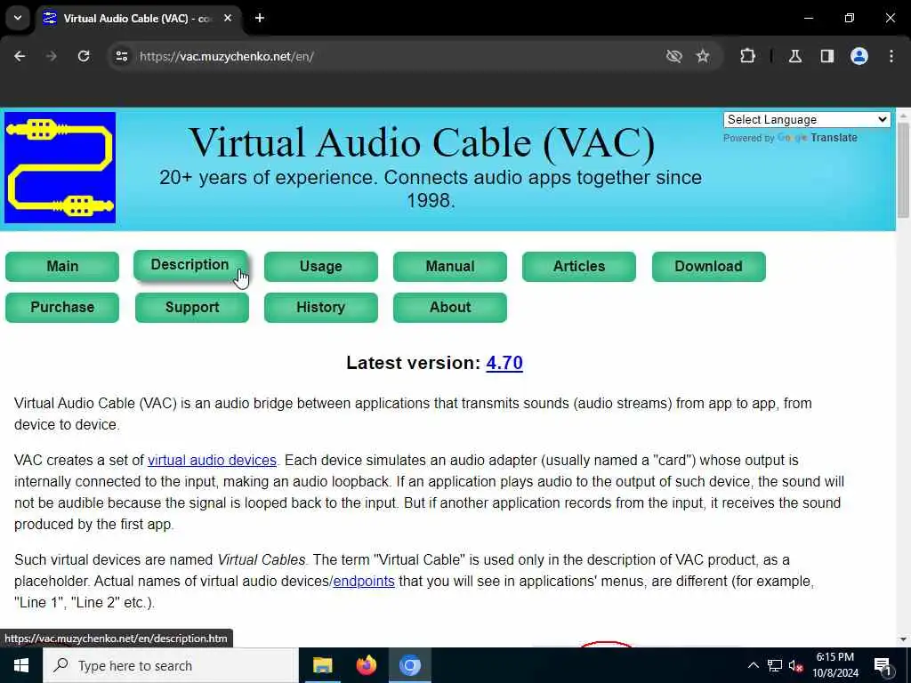
Task: Visit the Articles section
Action: coord(578,267)
